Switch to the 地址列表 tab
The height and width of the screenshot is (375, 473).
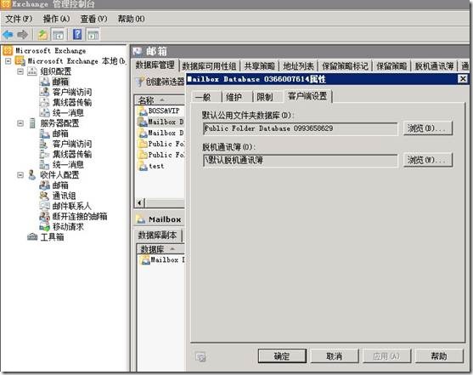(x=298, y=65)
